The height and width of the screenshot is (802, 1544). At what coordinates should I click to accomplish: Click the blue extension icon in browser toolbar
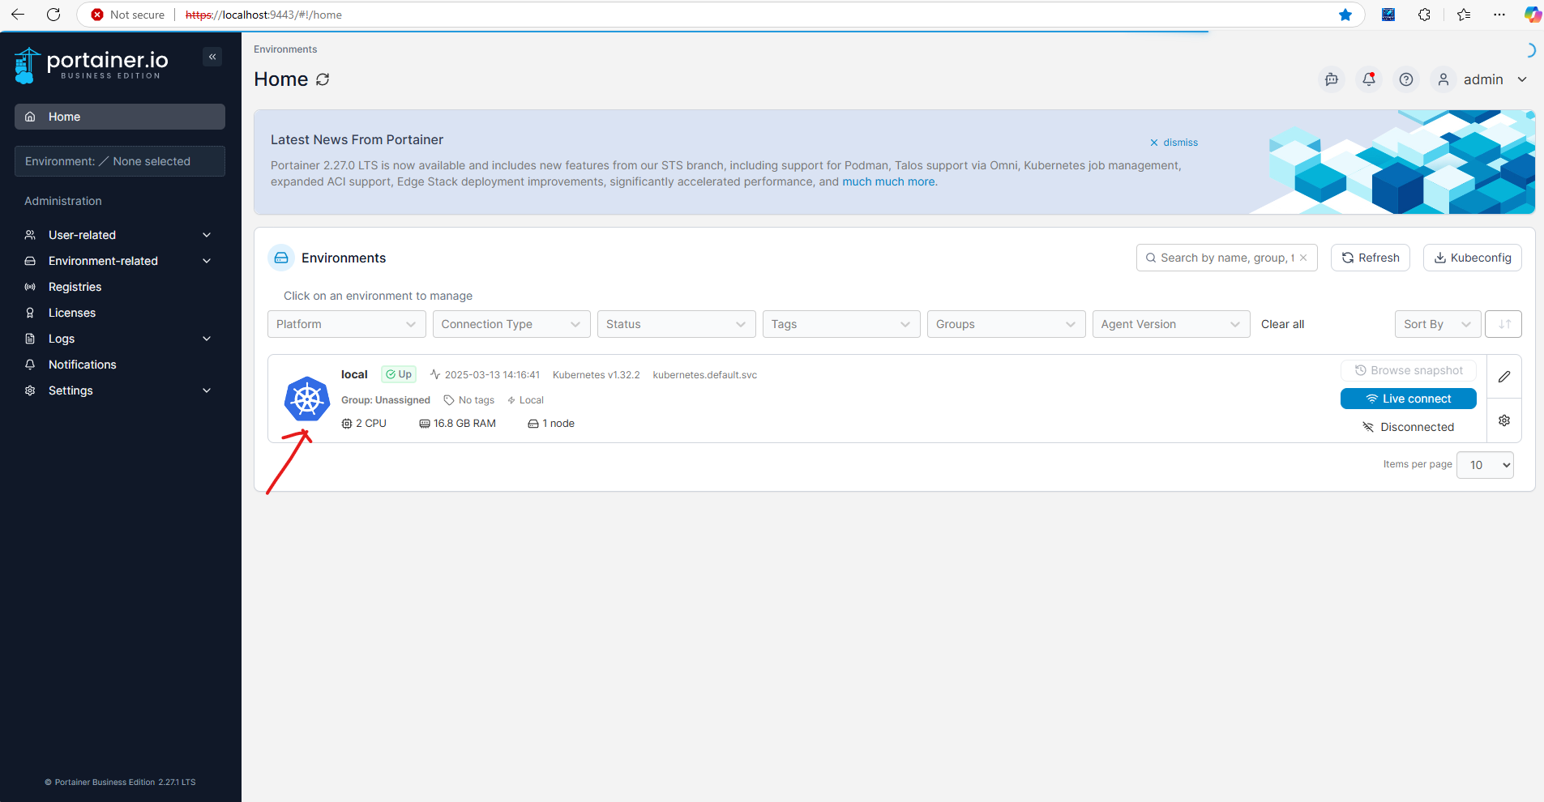(x=1388, y=15)
